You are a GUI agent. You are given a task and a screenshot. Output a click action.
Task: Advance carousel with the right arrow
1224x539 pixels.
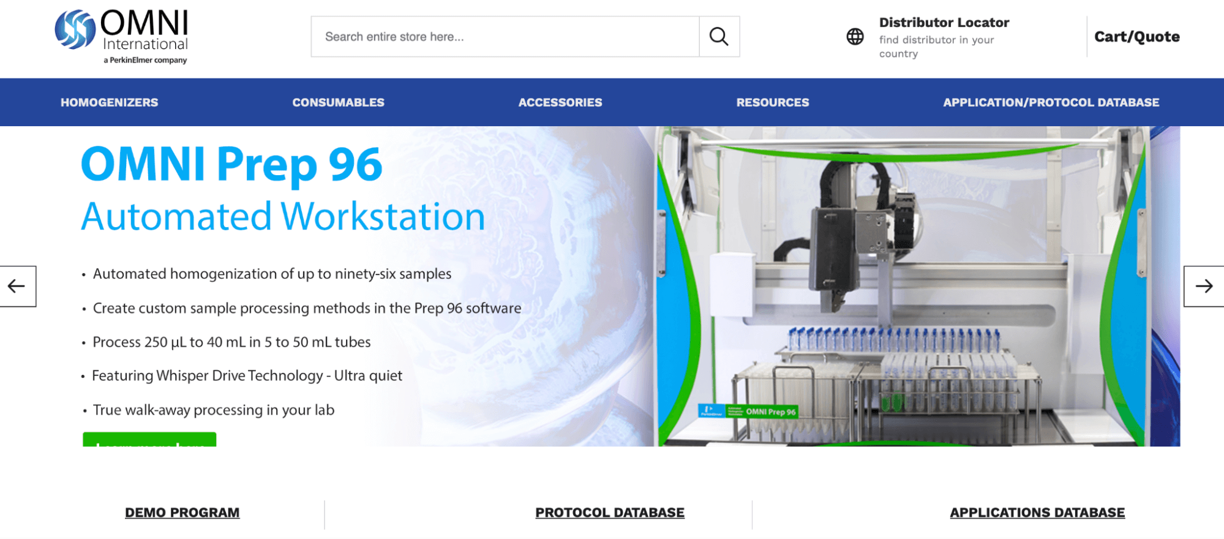tap(1203, 286)
